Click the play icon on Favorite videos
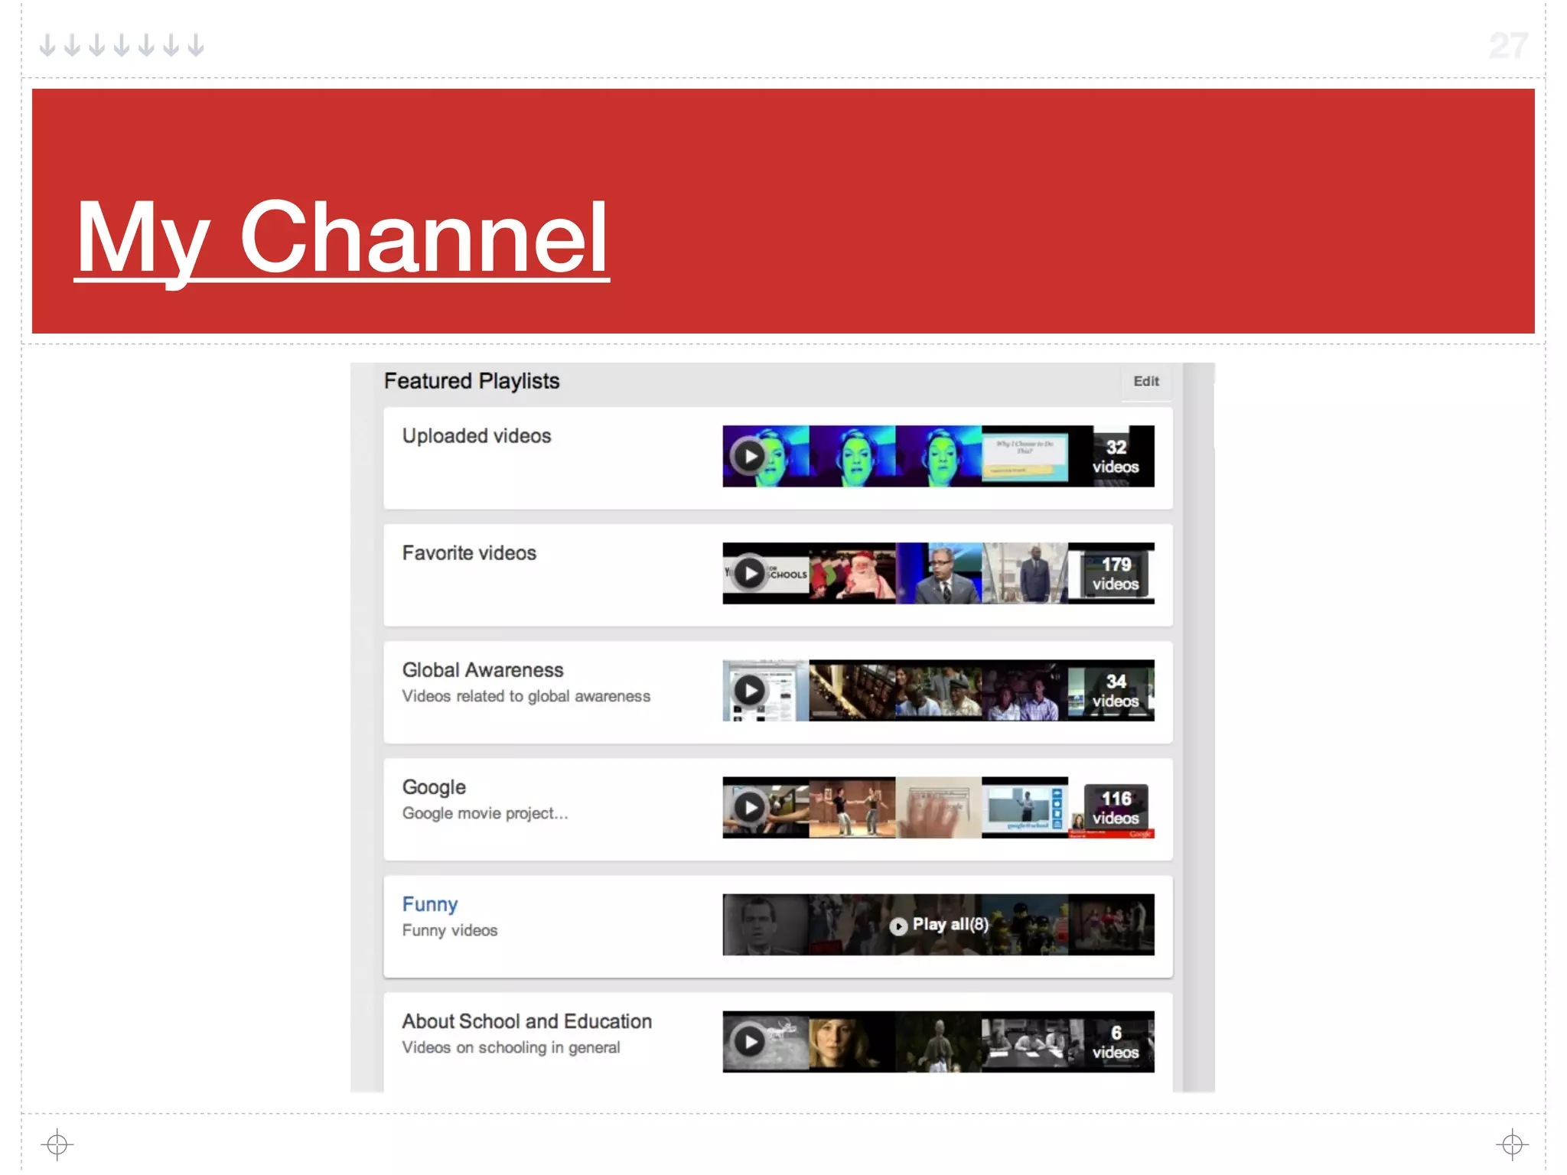Screen dimensions: 1567x1175 click(x=749, y=574)
